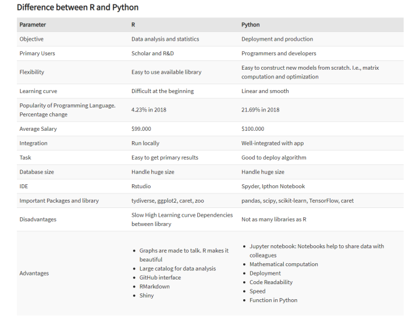Image resolution: width=413 pixels, height=319 pixels.
Task: Click the 'Deployment and production' cell text
Action: point(277,39)
